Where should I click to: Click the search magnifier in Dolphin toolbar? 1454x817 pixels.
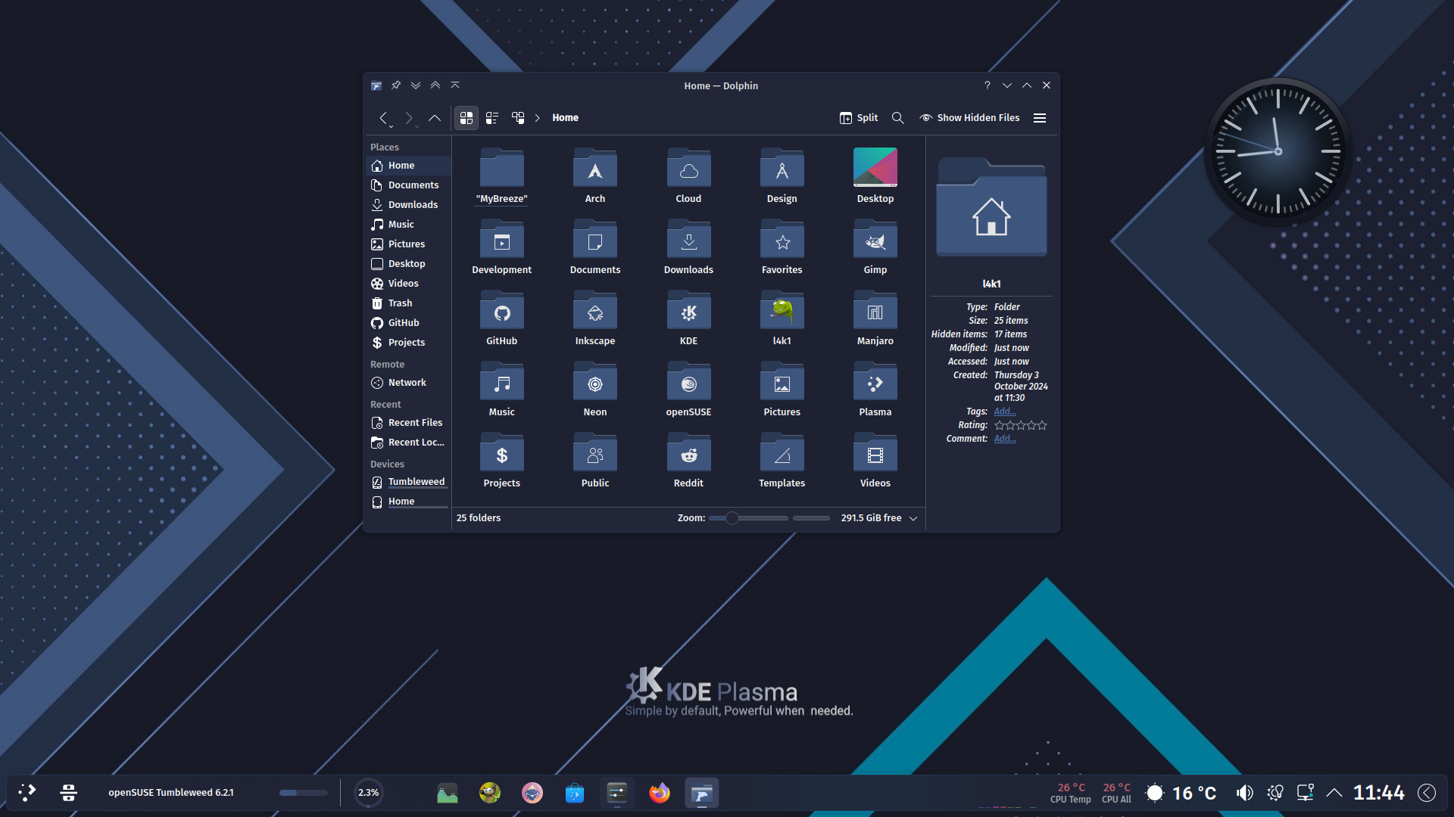pyautogui.click(x=897, y=118)
